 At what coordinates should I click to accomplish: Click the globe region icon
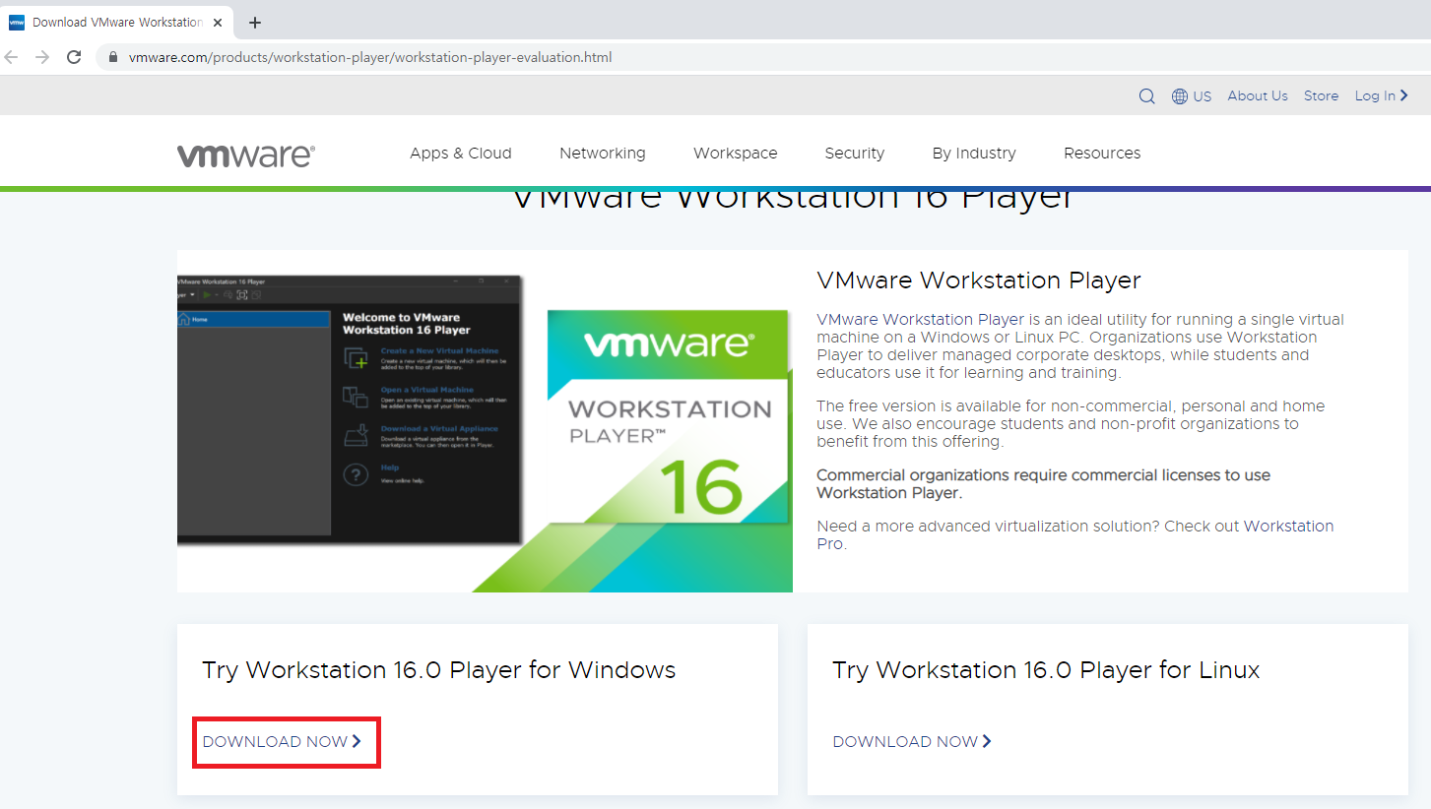click(1180, 95)
